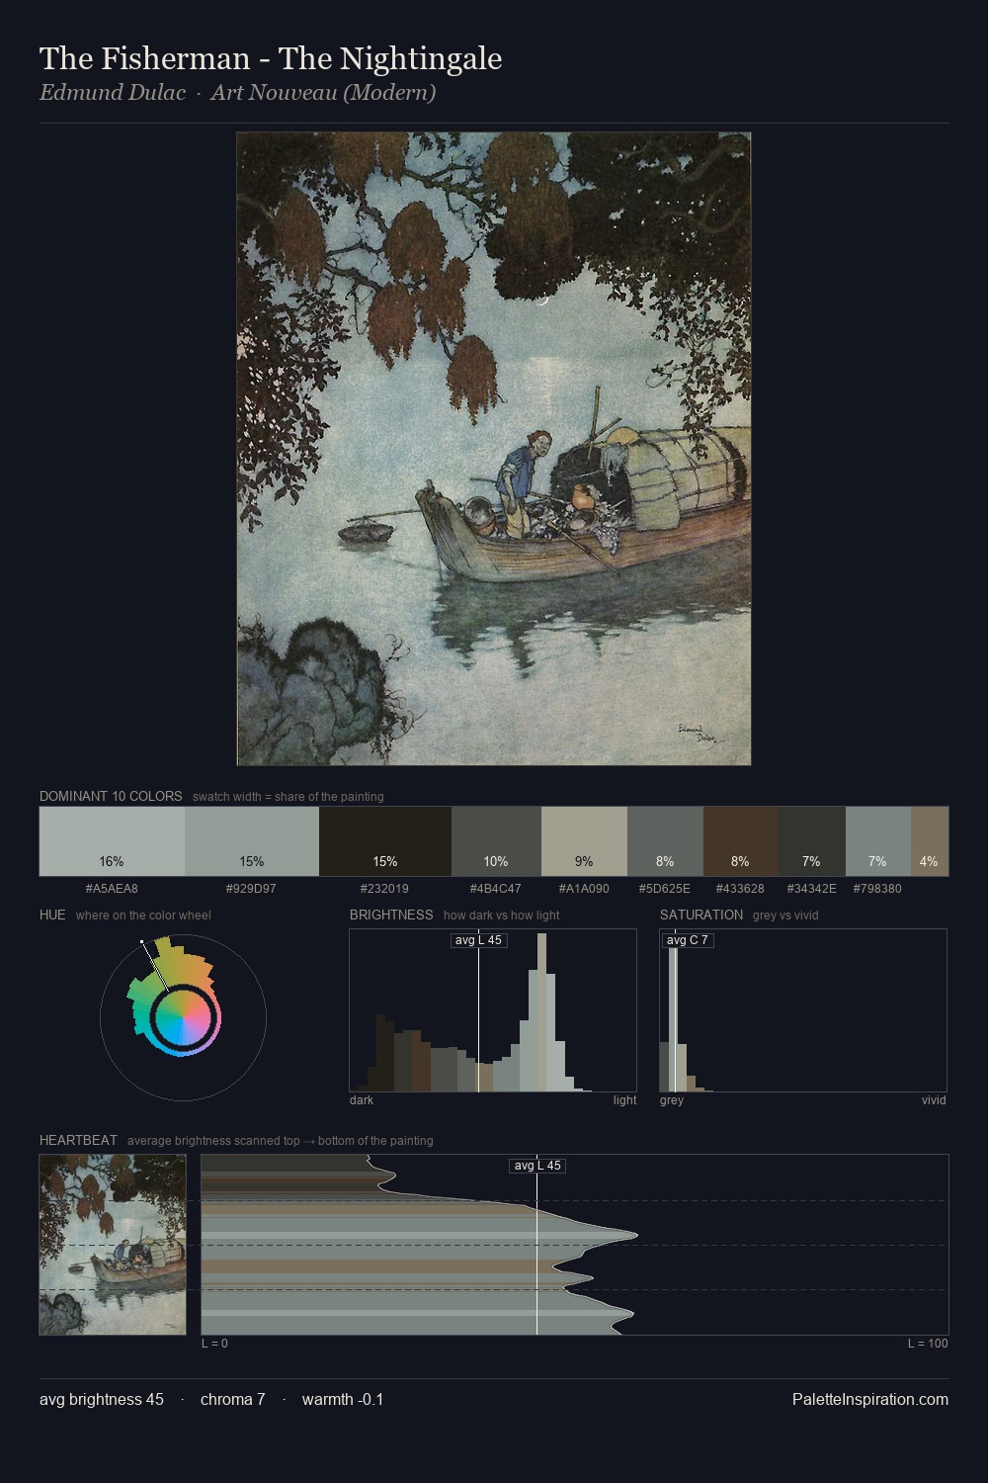Click the 'HEARTBEAT' section heading

point(78,1140)
